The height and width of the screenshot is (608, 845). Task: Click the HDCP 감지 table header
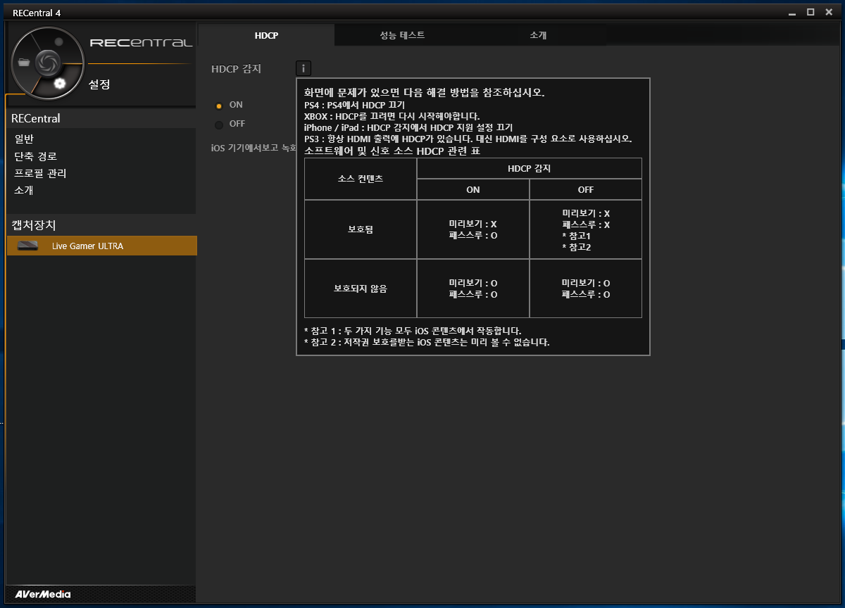coord(530,168)
